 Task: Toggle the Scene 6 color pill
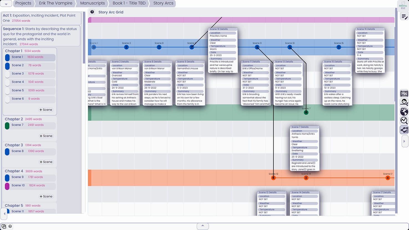(x=7, y=99)
